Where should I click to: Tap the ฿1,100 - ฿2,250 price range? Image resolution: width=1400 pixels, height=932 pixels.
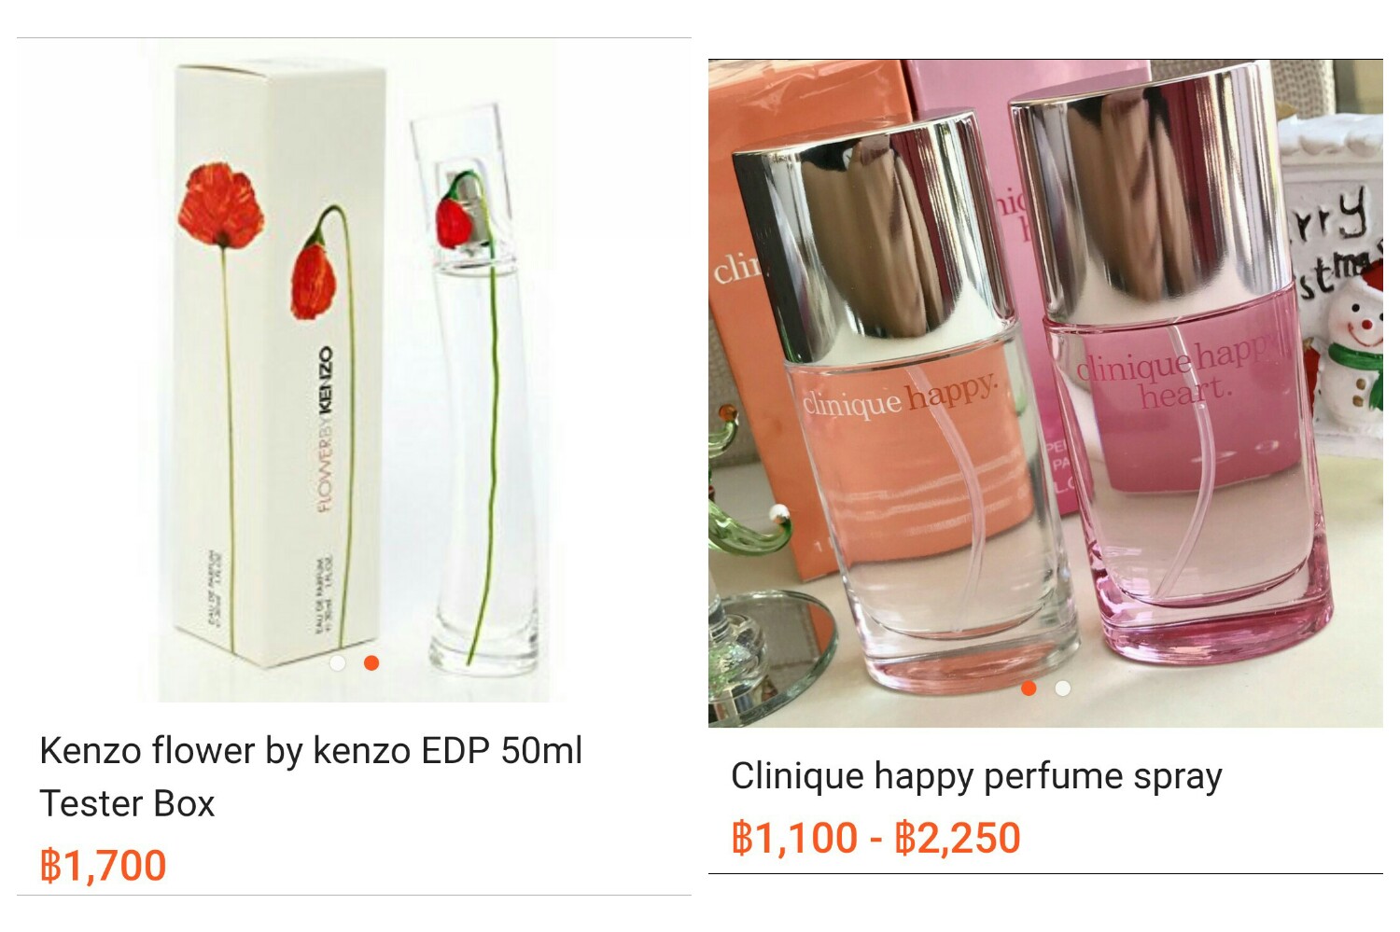point(875,837)
